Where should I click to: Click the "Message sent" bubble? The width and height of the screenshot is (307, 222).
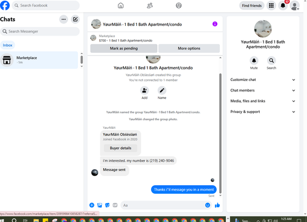click(114, 170)
